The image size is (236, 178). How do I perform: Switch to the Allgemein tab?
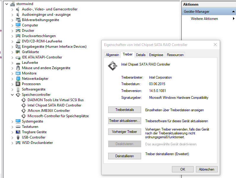click(x=112, y=55)
